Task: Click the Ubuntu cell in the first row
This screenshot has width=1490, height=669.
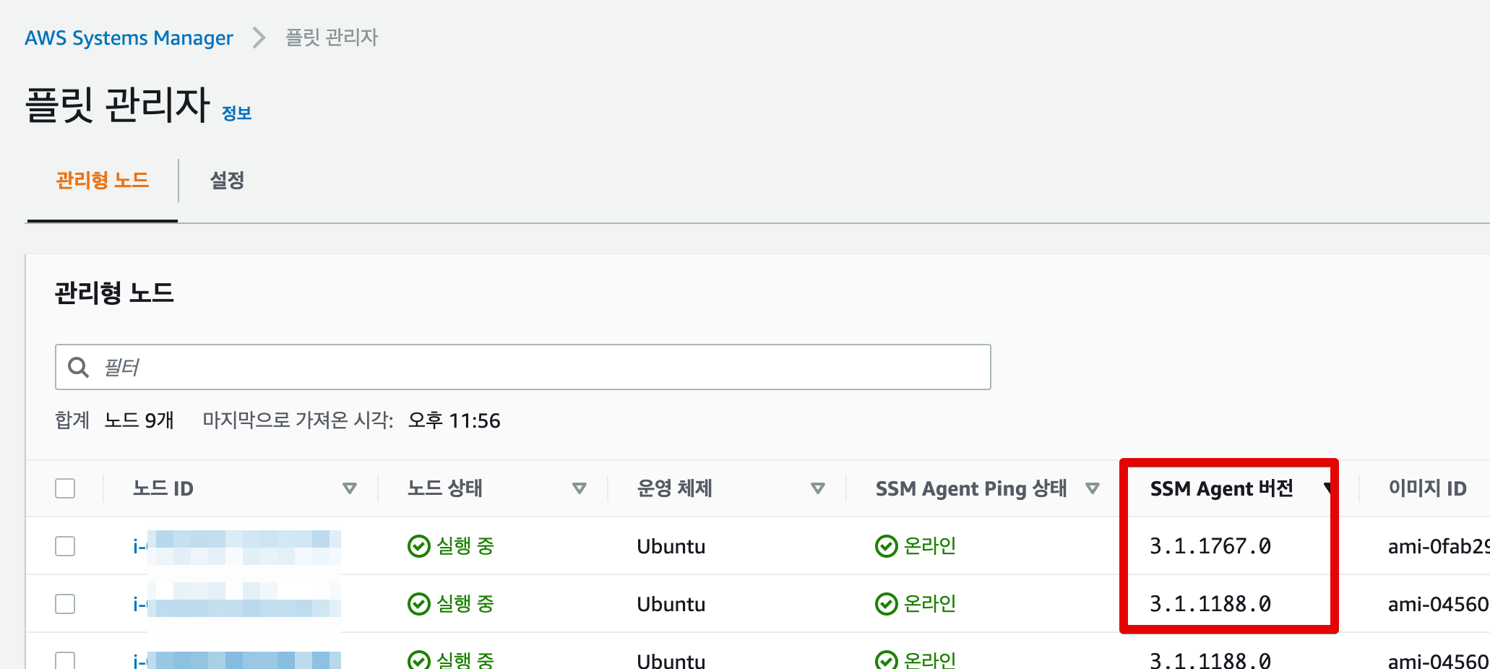Action: click(671, 546)
